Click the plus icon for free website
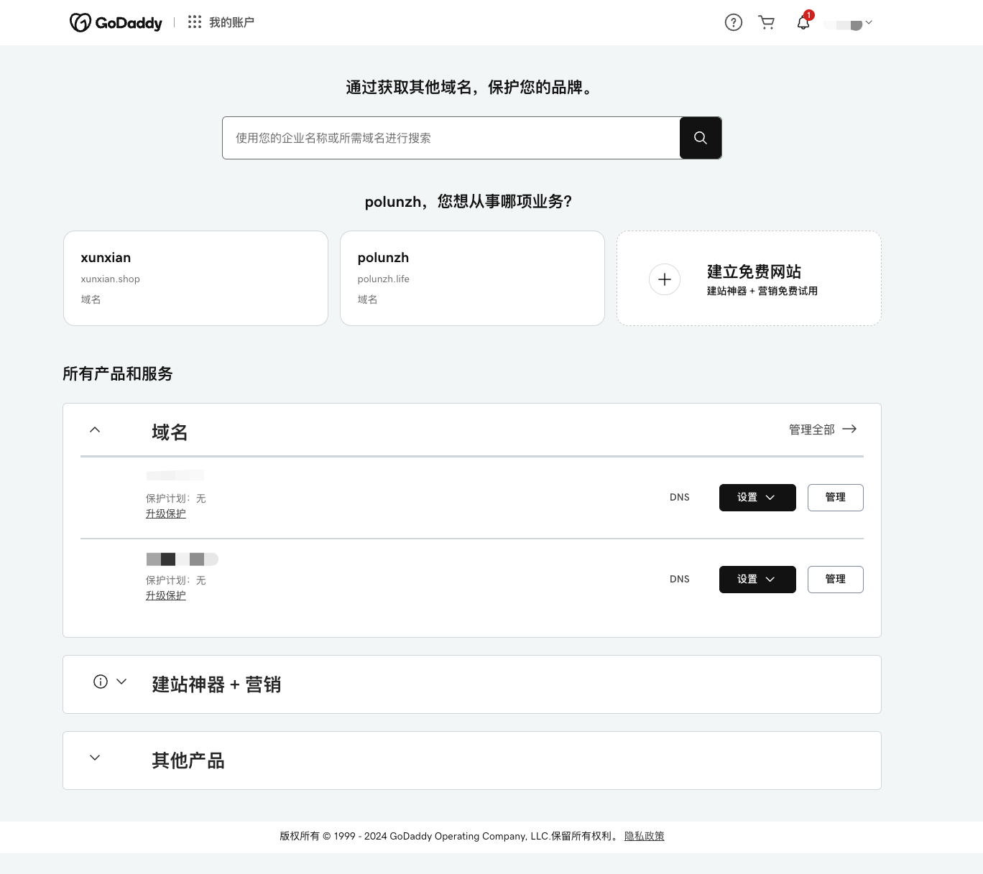The width and height of the screenshot is (983, 874). pos(665,279)
